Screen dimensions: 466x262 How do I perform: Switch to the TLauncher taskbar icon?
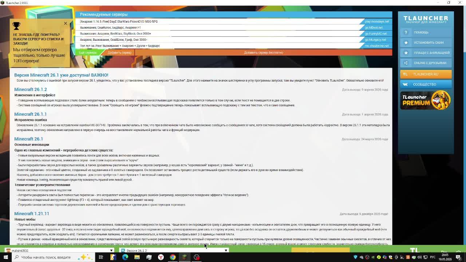[185, 257]
